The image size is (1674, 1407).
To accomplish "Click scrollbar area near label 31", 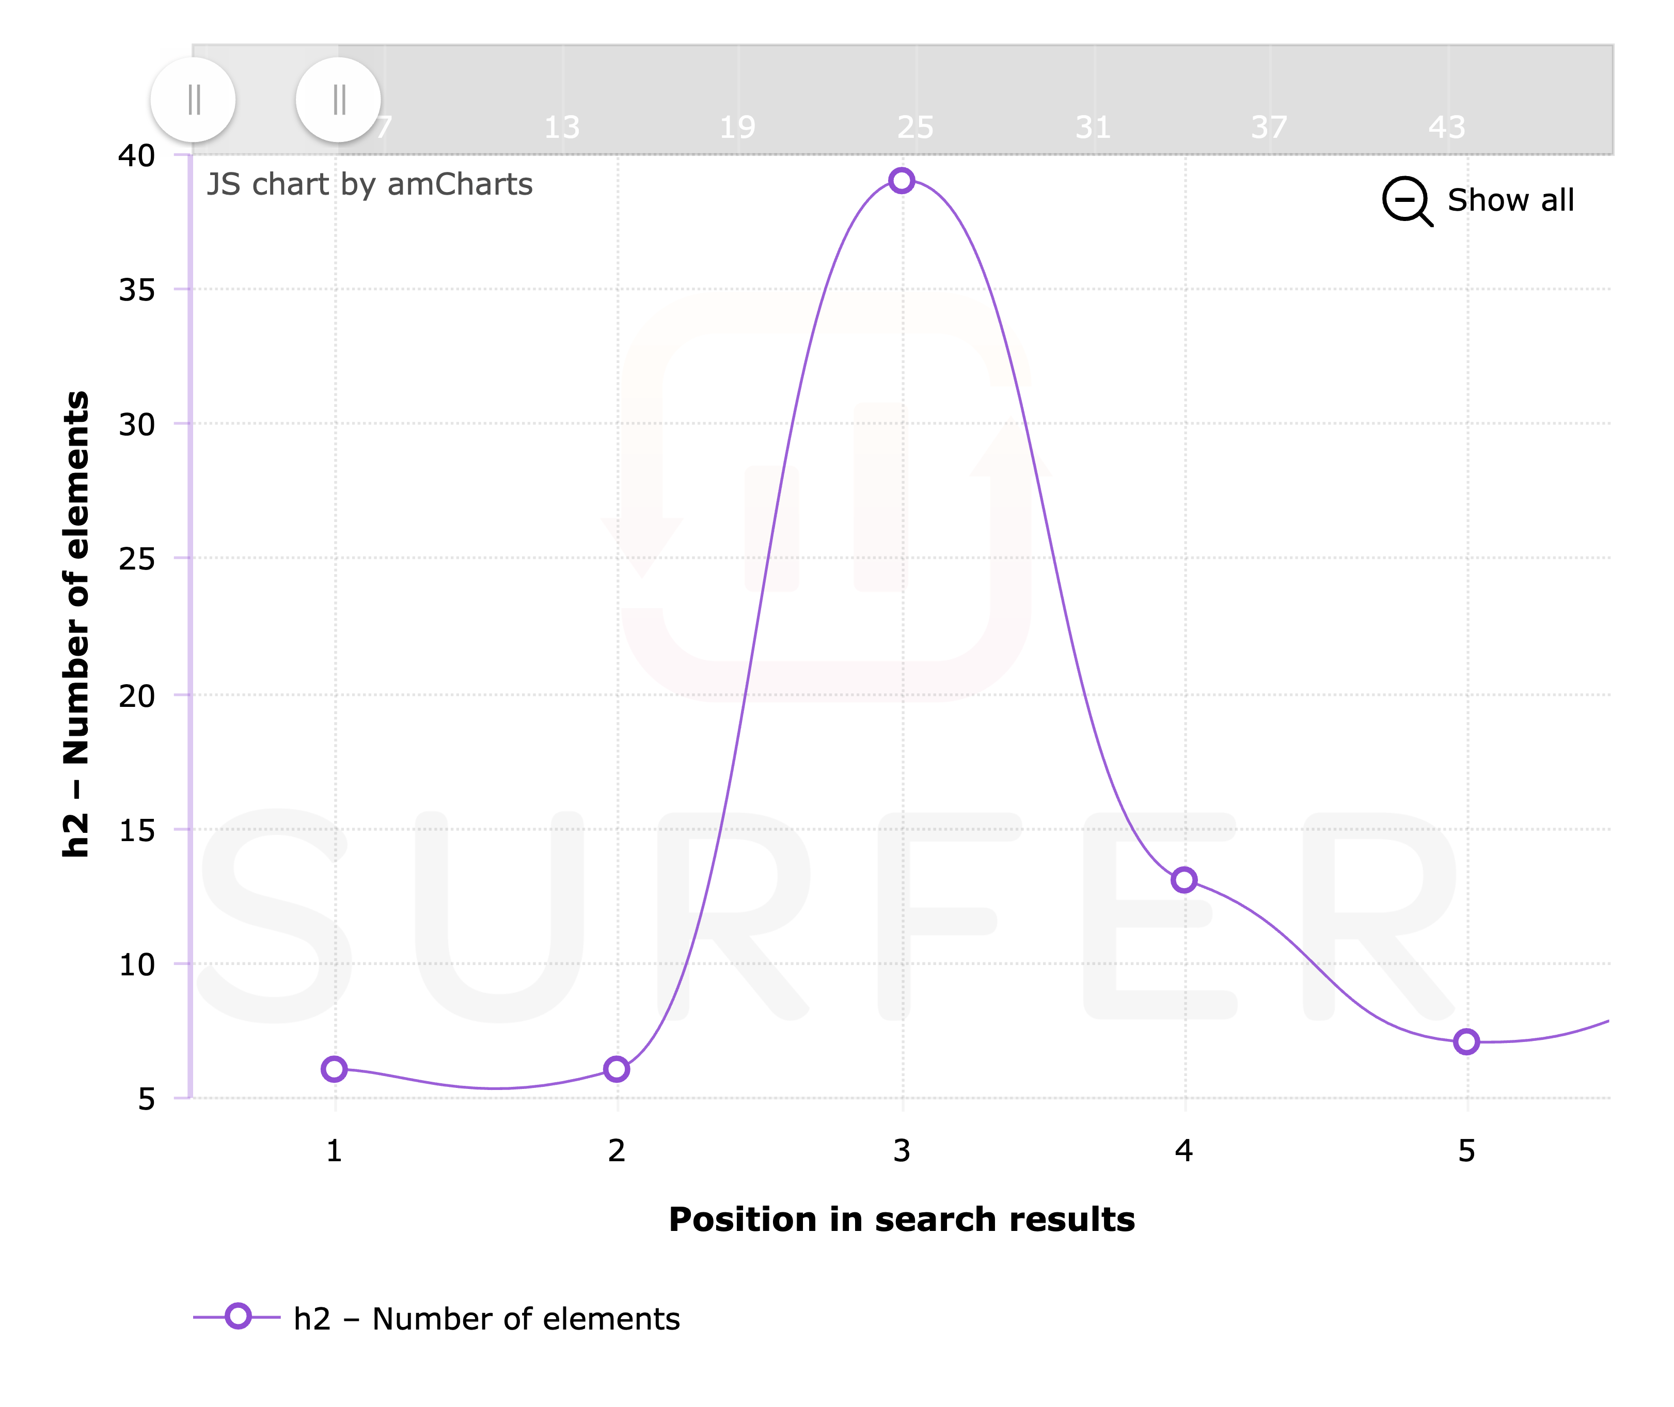I will 1093,127.
